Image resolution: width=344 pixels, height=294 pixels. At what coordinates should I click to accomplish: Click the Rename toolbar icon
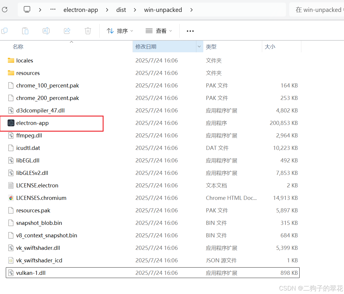tap(46, 31)
